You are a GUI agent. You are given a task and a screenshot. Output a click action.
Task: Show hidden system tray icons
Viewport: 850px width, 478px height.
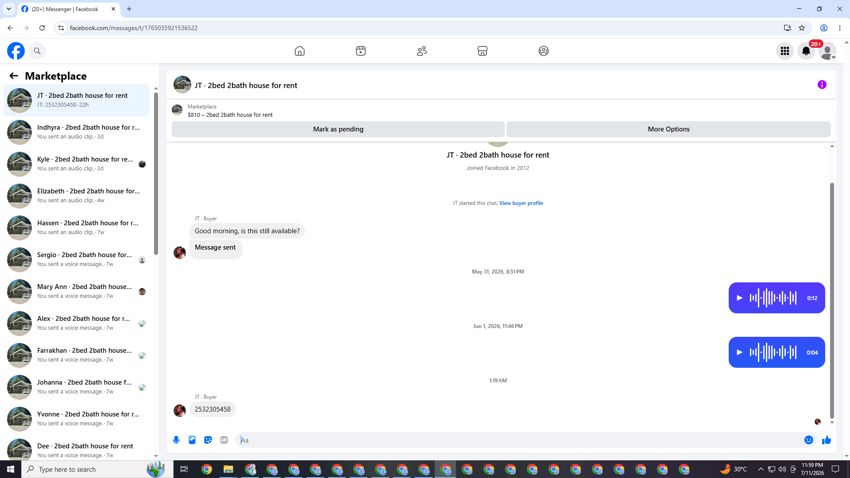(x=761, y=469)
